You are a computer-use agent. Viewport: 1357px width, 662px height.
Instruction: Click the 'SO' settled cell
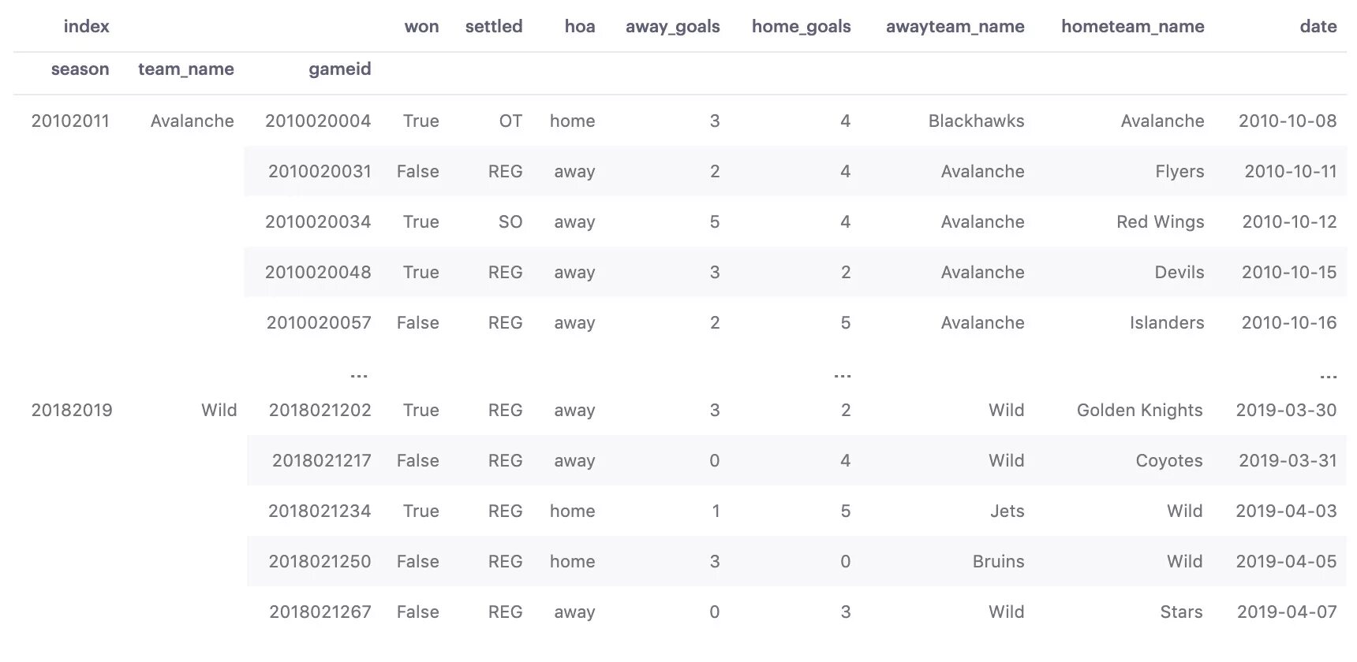(x=510, y=222)
